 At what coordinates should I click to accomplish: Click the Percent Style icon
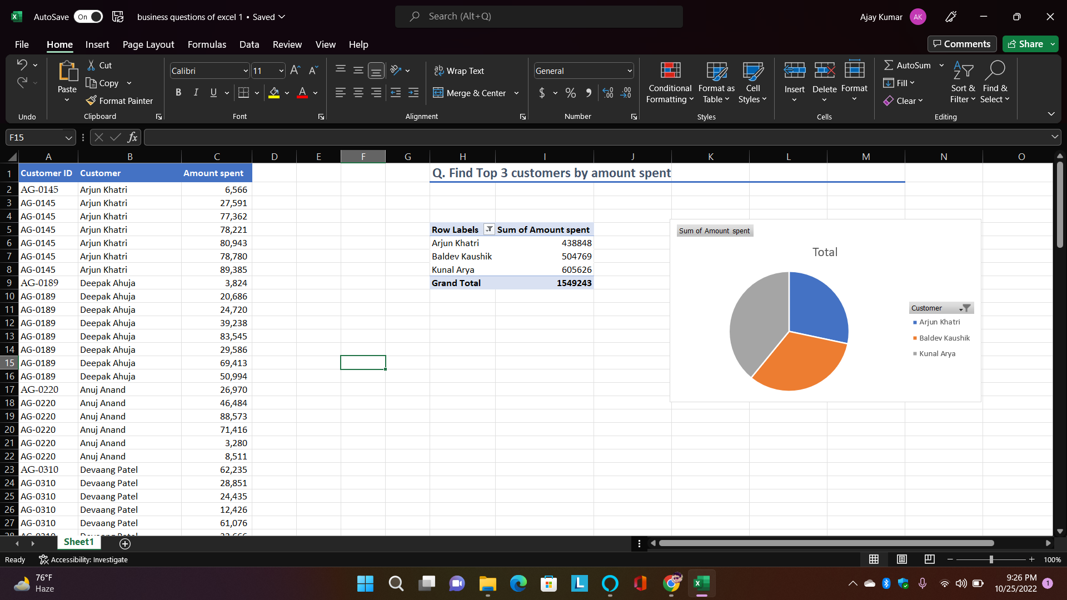point(571,93)
